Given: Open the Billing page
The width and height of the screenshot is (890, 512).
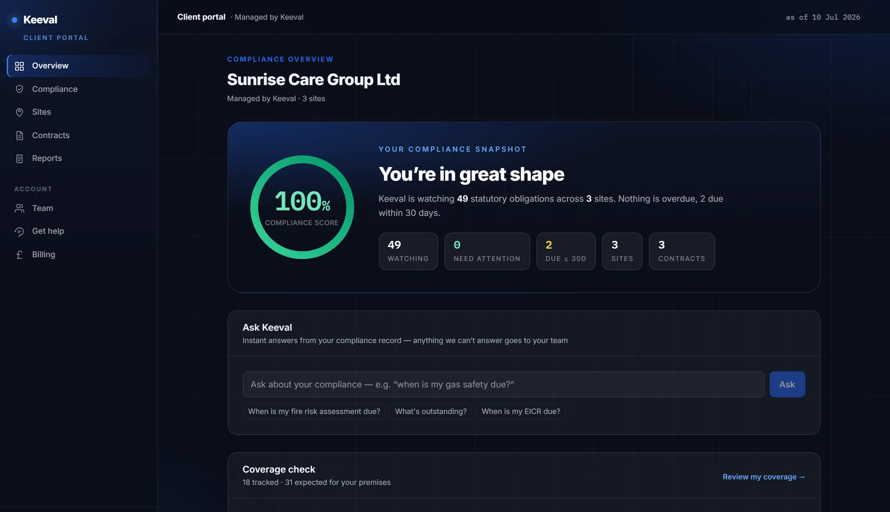Looking at the screenshot, I should tap(79, 254).
